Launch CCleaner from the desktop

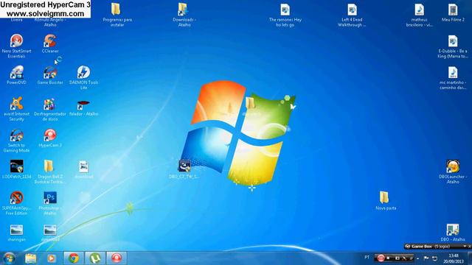point(50,43)
